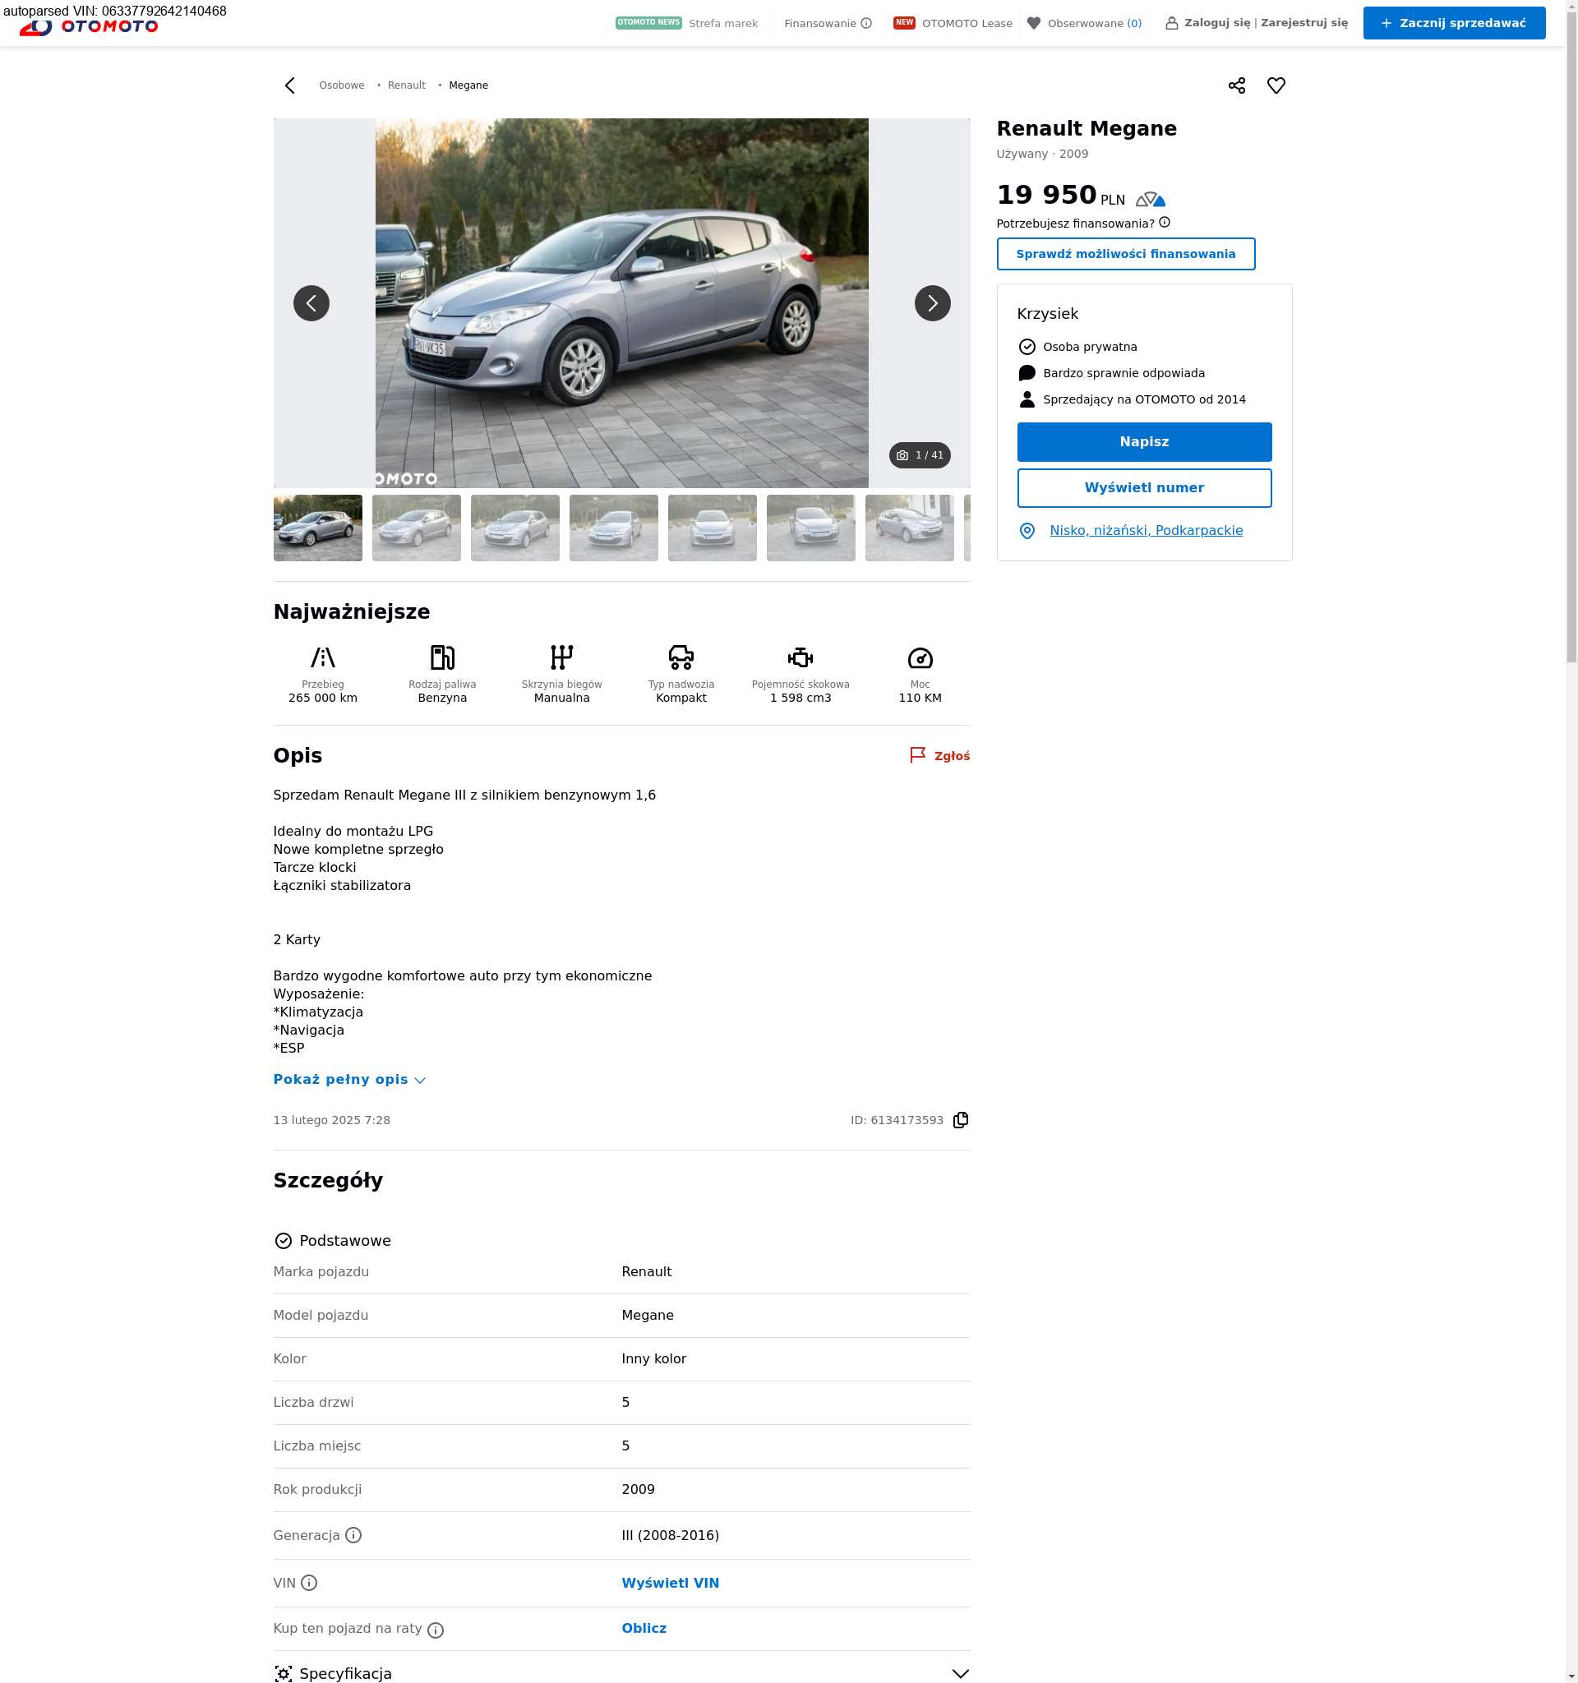Image resolution: width=1578 pixels, height=1683 pixels.
Task: Click info icon beside VIN label
Action: click(x=309, y=1582)
